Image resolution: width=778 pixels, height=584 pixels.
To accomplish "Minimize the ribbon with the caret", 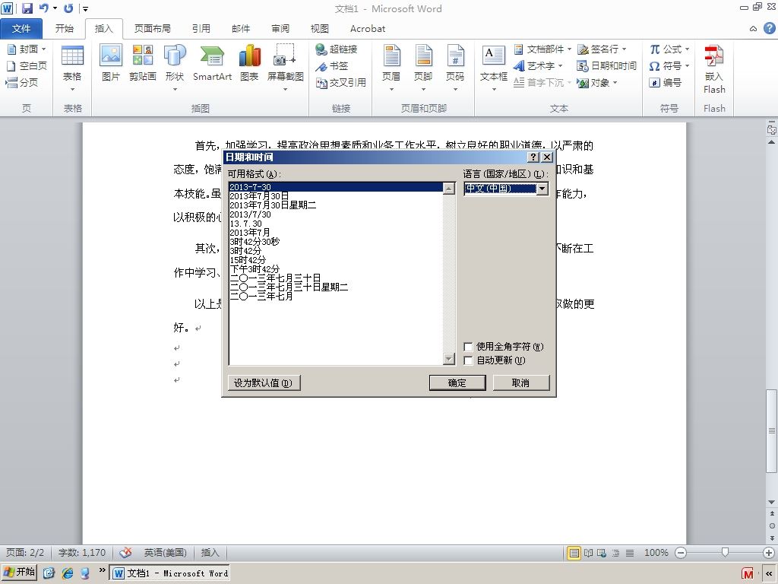I will click(753, 29).
